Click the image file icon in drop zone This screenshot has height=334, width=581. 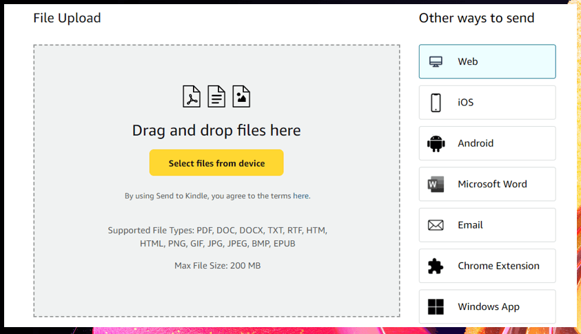[x=241, y=96]
